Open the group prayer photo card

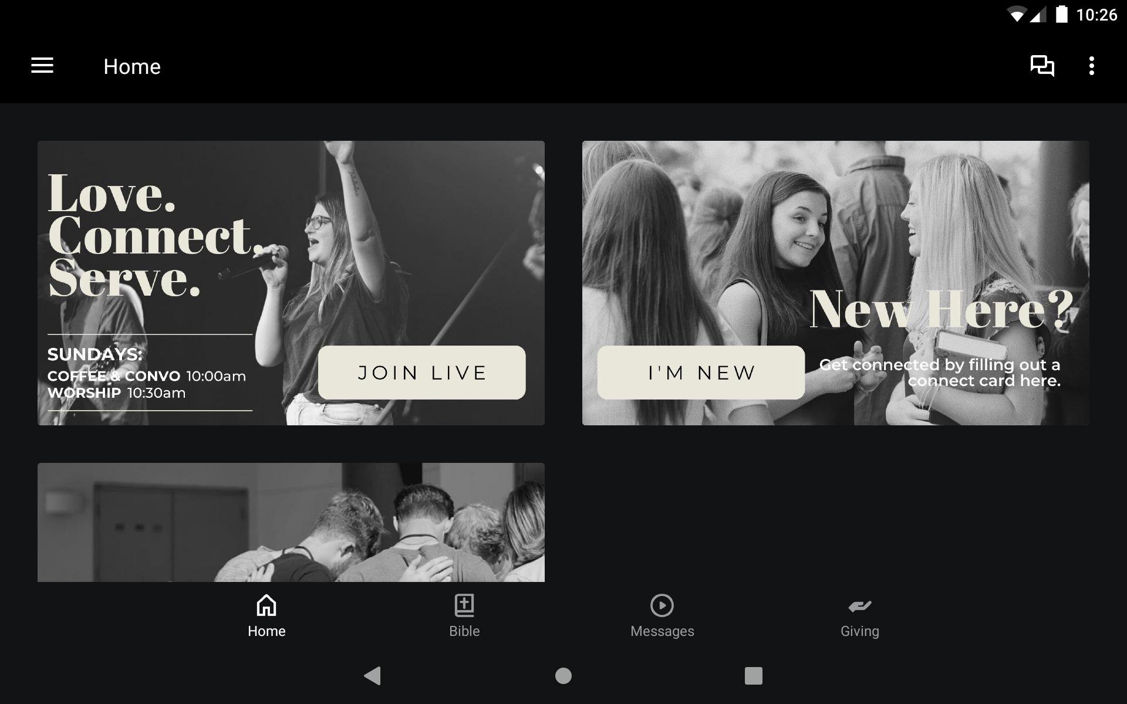pyautogui.click(x=291, y=522)
